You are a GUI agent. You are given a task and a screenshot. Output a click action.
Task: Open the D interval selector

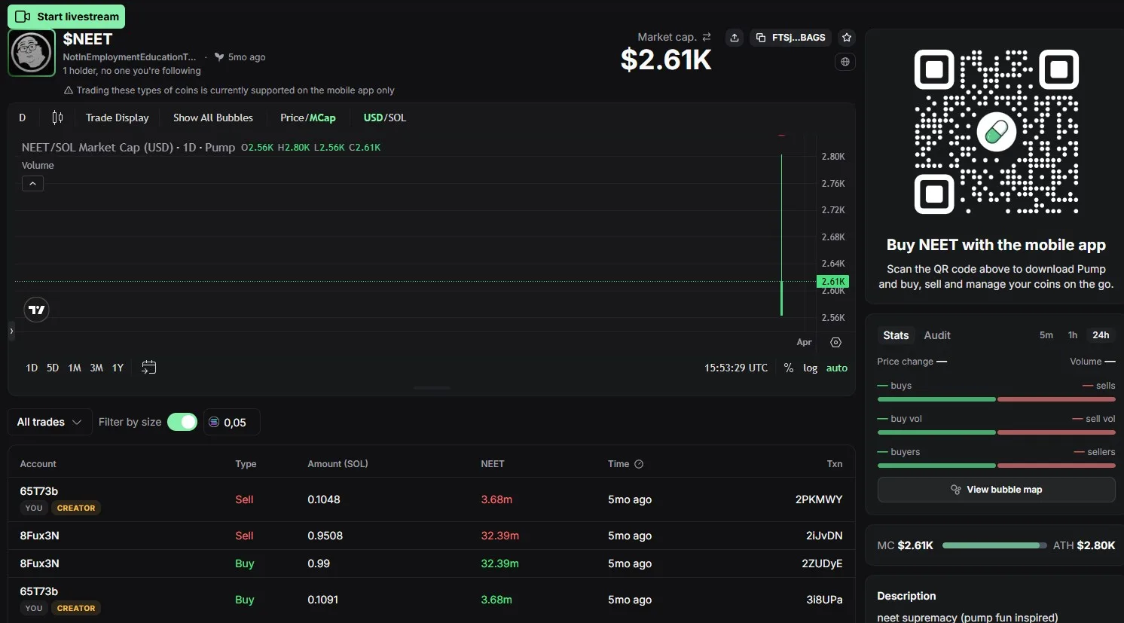23,118
